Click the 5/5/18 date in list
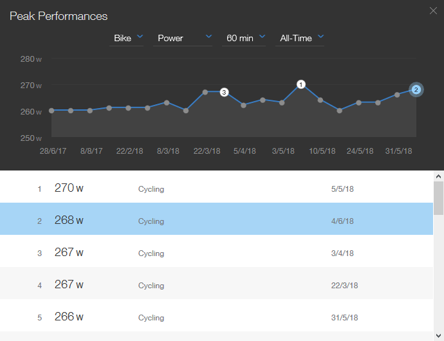The height and width of the screenshot is (341, 444). 342,189
